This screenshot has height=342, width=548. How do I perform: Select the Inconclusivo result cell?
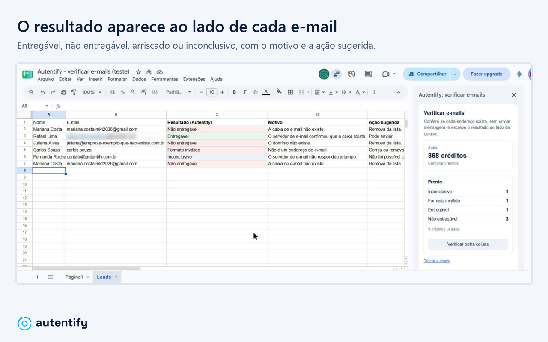click(x=217, y=157)
